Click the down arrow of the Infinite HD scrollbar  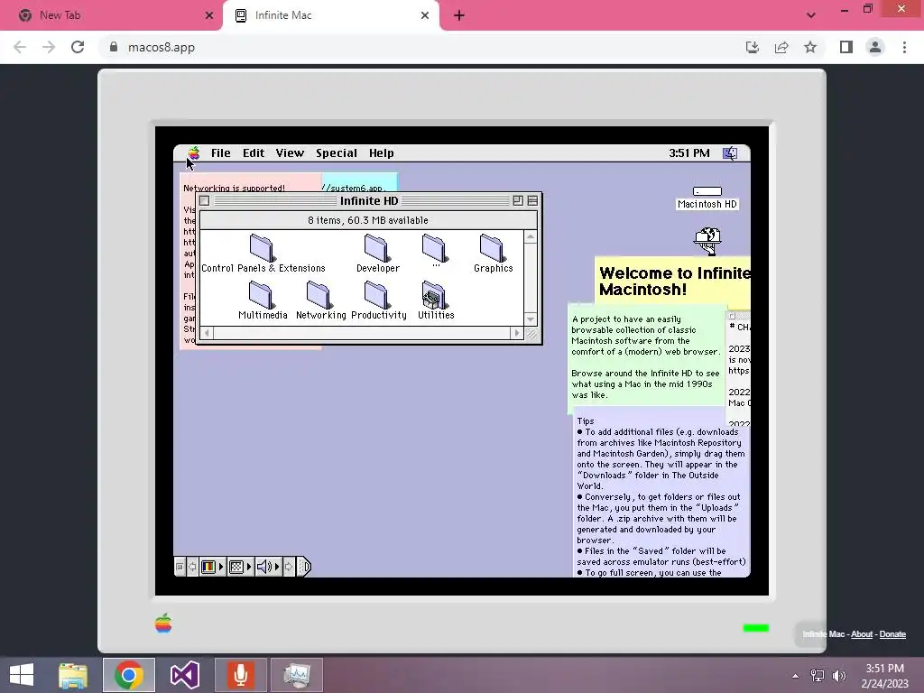click(531, 319)
